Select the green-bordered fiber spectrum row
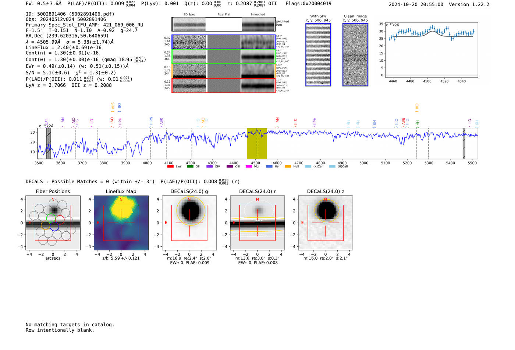515x350 pixels. tap(224, 56)
